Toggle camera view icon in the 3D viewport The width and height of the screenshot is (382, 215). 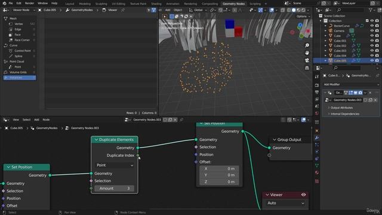[x=307, y=60]
